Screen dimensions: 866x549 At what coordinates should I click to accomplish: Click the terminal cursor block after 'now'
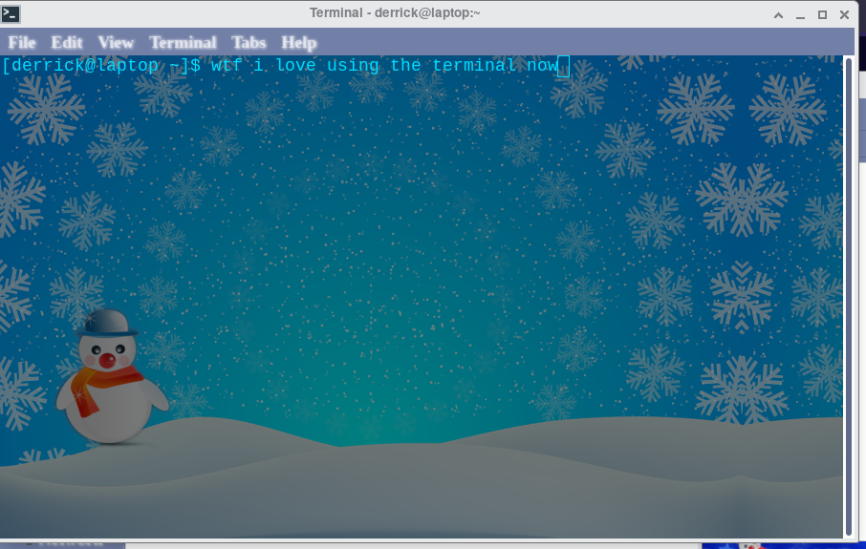coord(563,66)
